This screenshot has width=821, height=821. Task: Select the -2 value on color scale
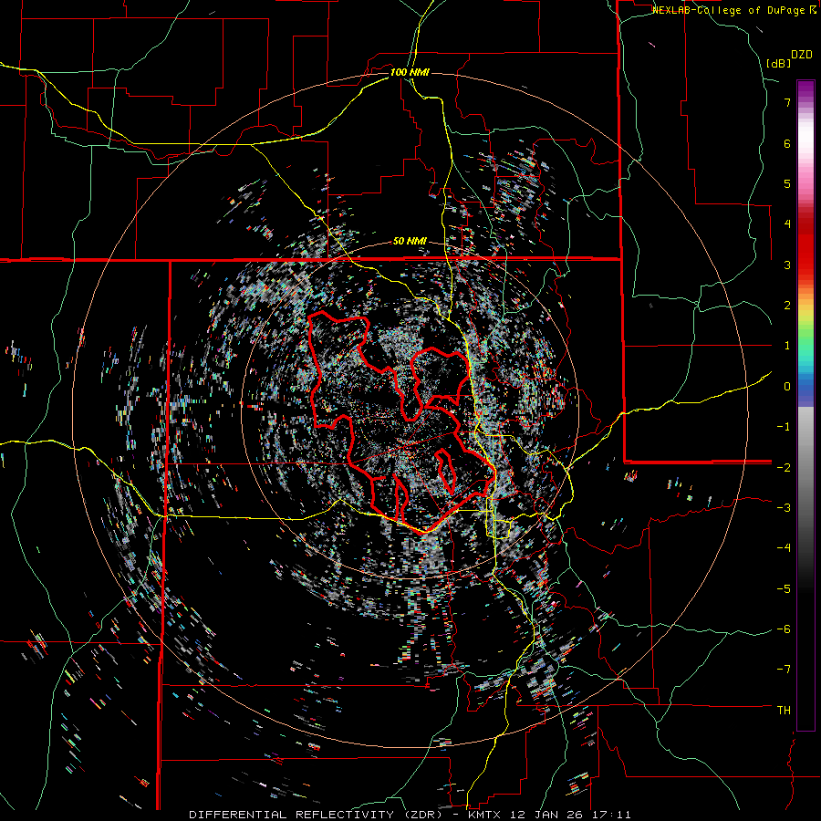[784, 467]
